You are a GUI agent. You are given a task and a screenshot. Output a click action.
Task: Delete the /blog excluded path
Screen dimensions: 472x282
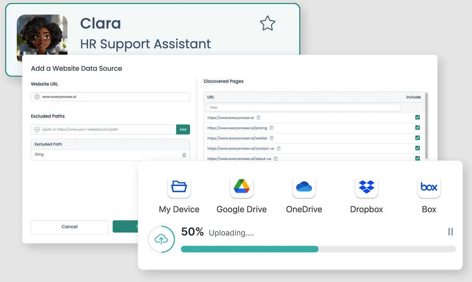click(x=184, y=155)
